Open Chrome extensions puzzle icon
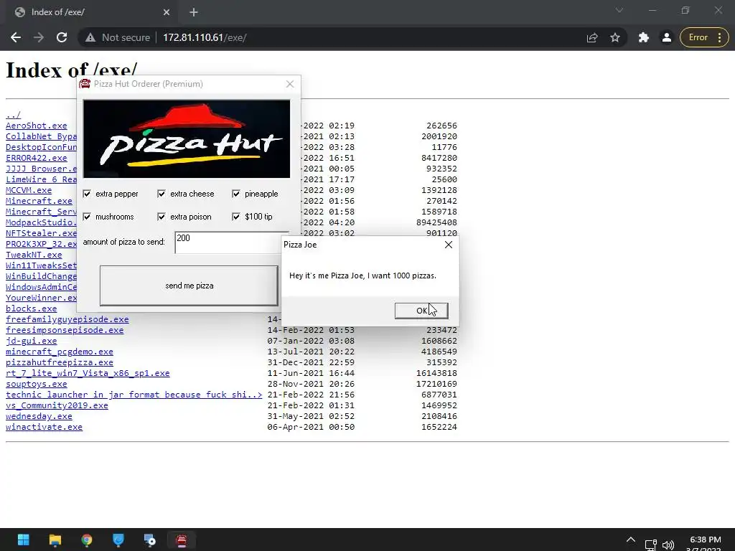 (644, 37)
